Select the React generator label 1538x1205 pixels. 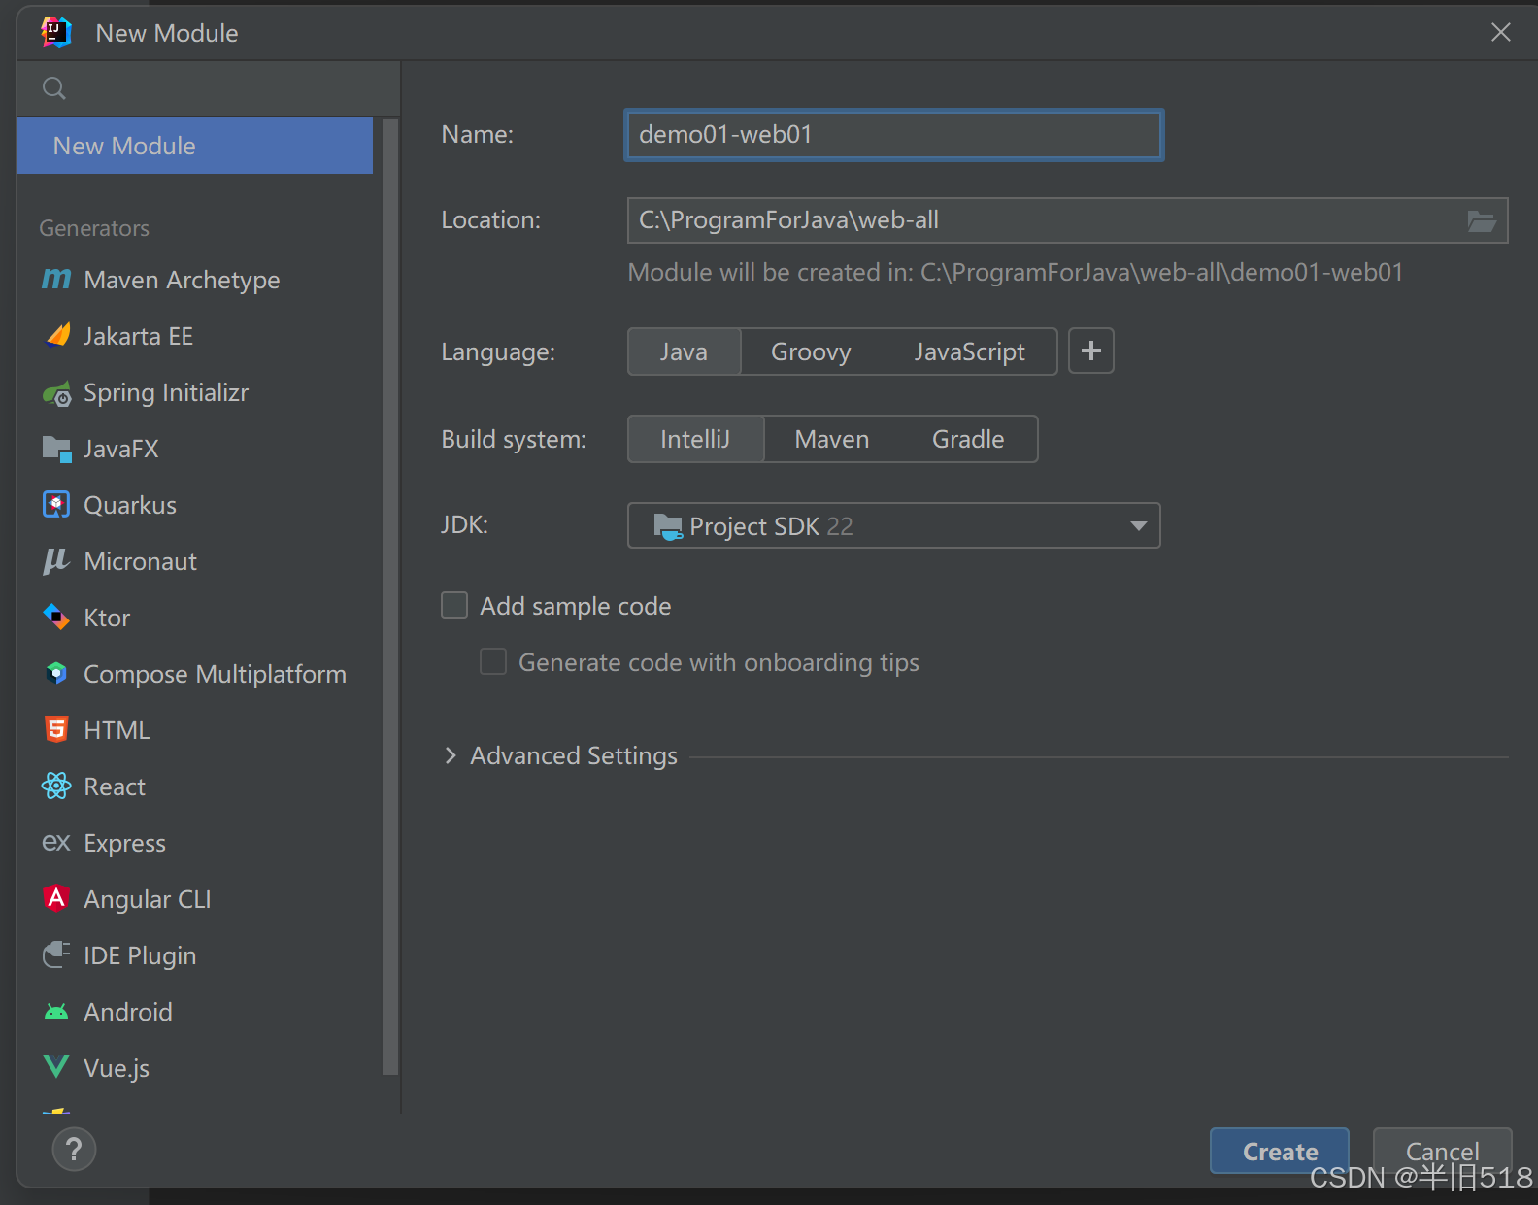115,787
